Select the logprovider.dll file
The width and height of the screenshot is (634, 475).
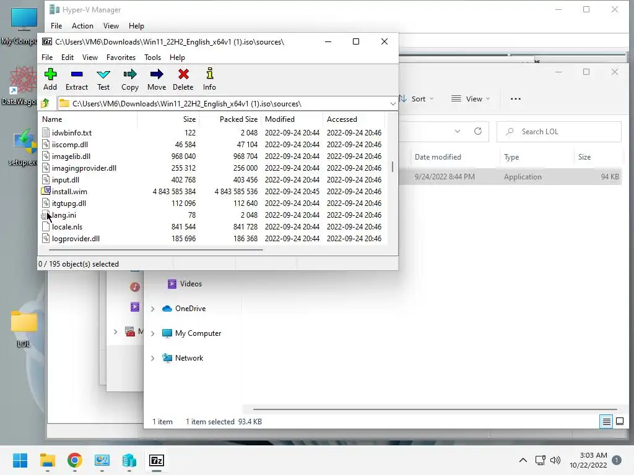pyautogui.click(x=76, y=238)
